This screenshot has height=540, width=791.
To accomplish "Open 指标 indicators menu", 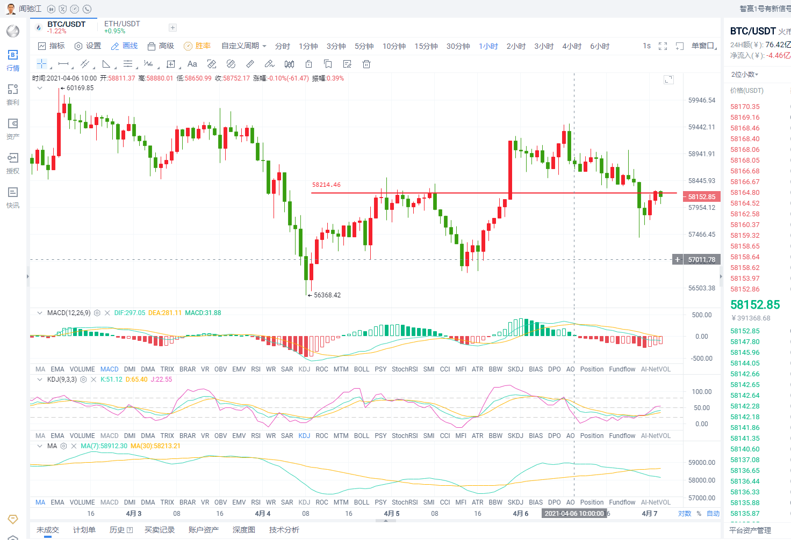I will pos(51,46).
